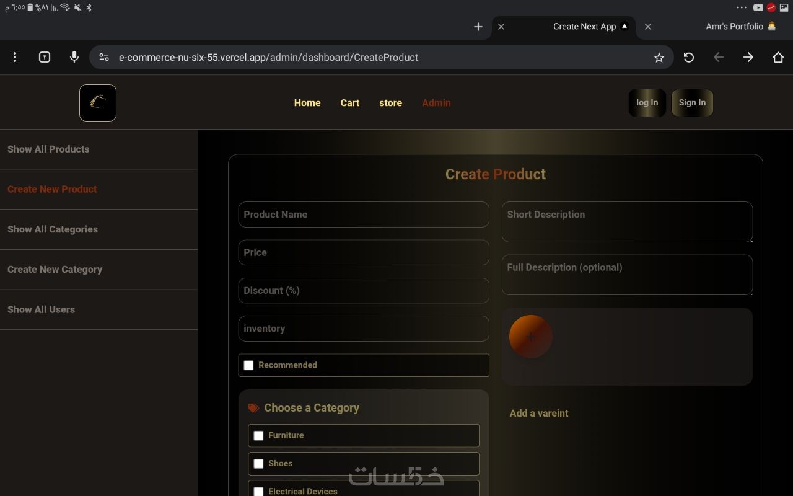Open the store page

[390, 103]
